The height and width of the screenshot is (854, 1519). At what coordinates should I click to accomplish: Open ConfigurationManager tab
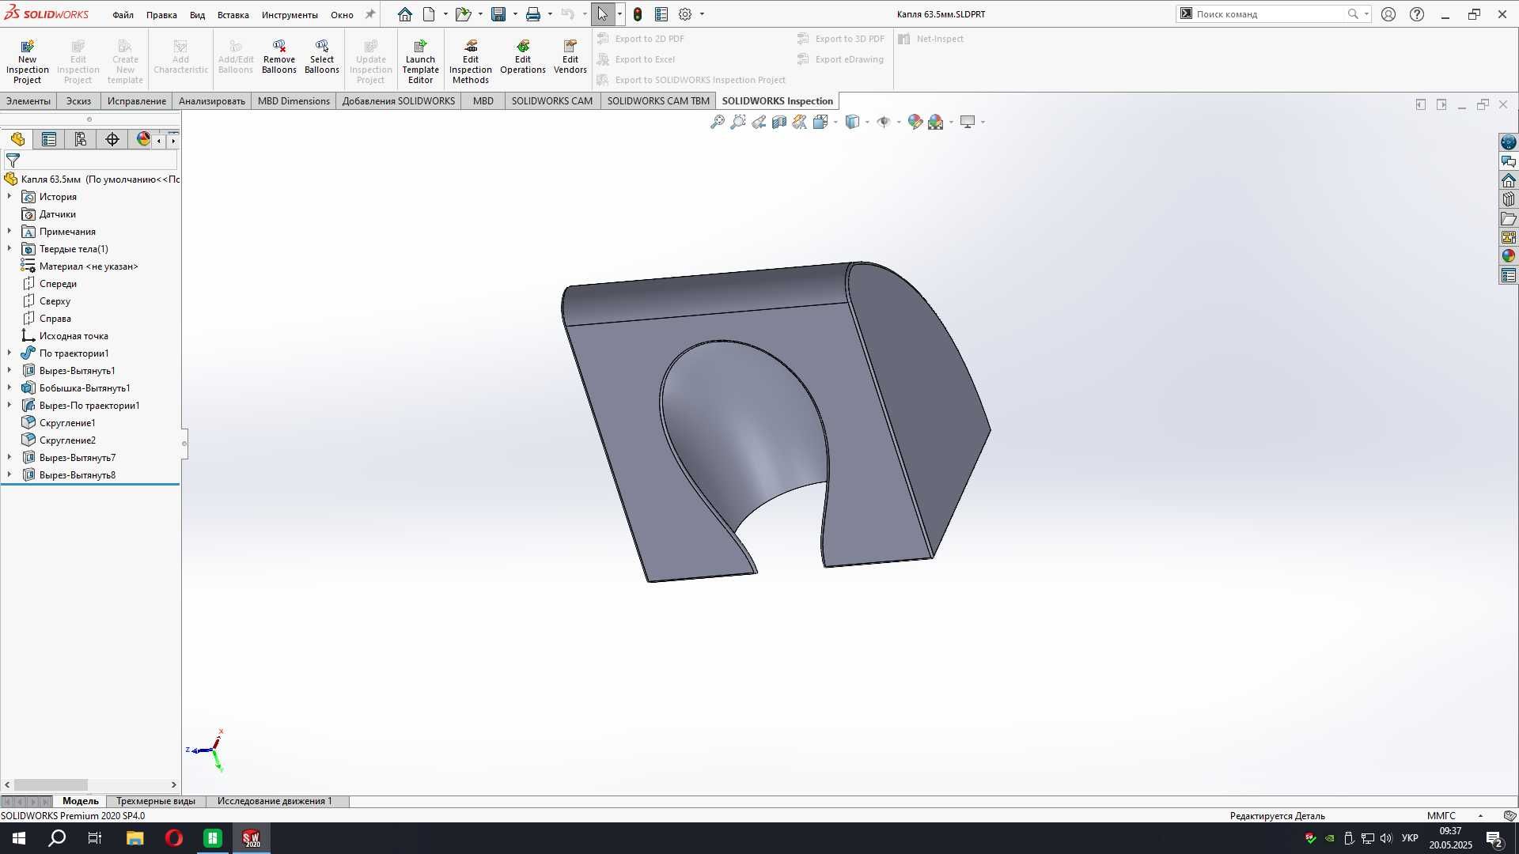tap(81, 140)
